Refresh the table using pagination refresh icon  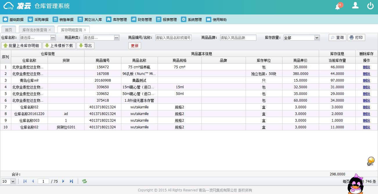pos(84,181)
